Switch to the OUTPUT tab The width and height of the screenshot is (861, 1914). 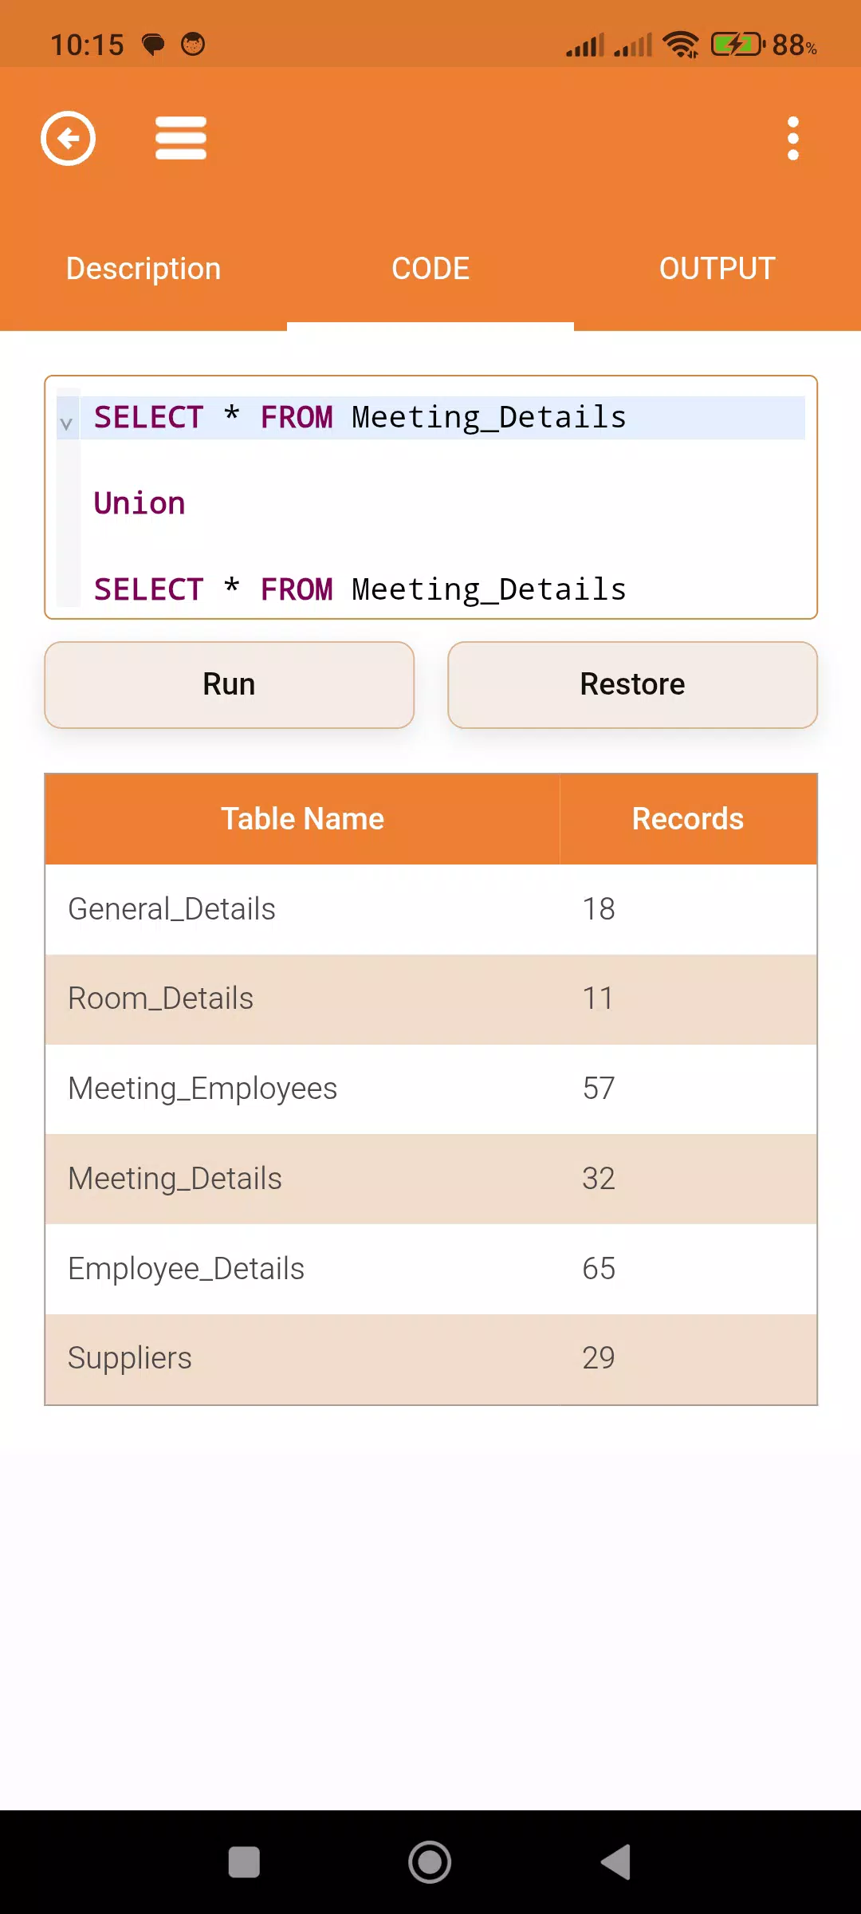(717, 269)
